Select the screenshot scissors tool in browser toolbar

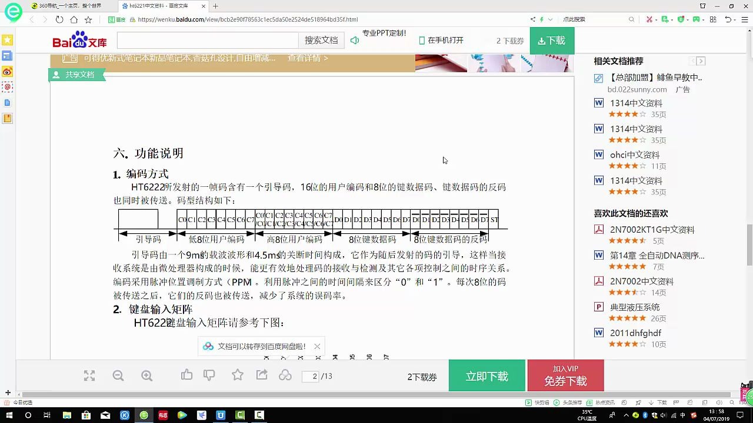click(x=649, y=19)
